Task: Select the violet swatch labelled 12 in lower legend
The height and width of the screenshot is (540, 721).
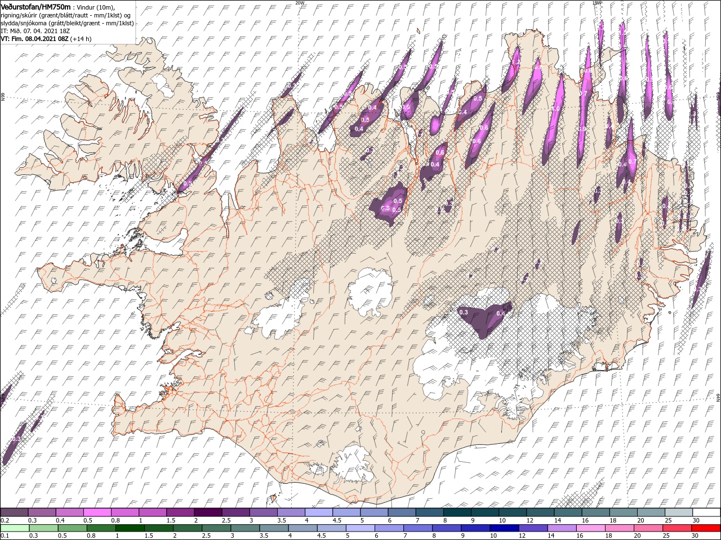Action: (x=532, y=528)
